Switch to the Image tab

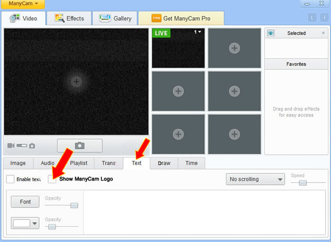(x=18, y=163)
